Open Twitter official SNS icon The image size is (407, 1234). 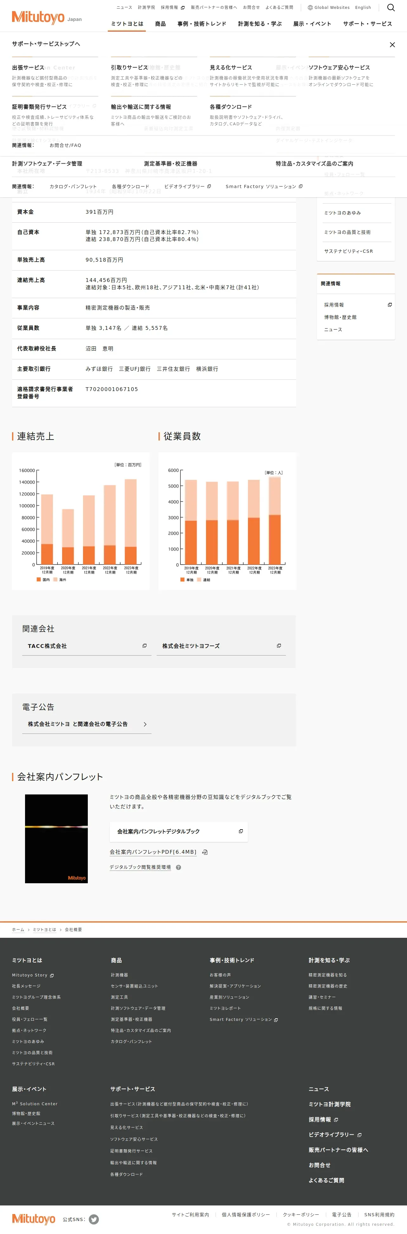[94, 1219]
